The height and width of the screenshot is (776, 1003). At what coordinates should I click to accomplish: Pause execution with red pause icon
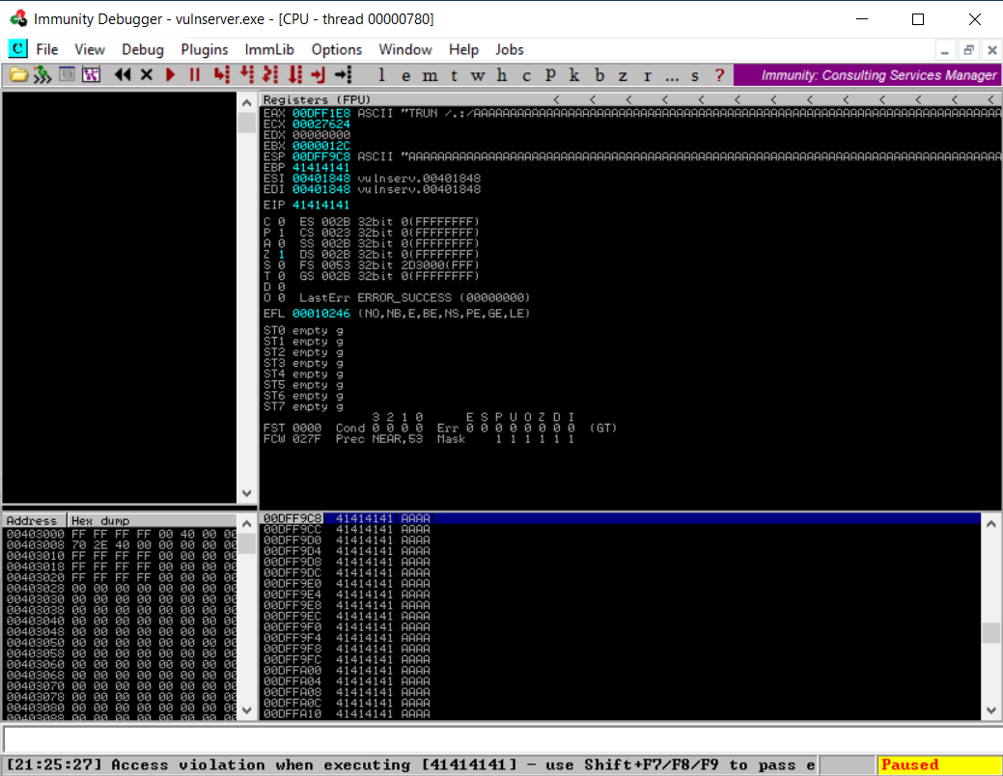tap(194, 75)
